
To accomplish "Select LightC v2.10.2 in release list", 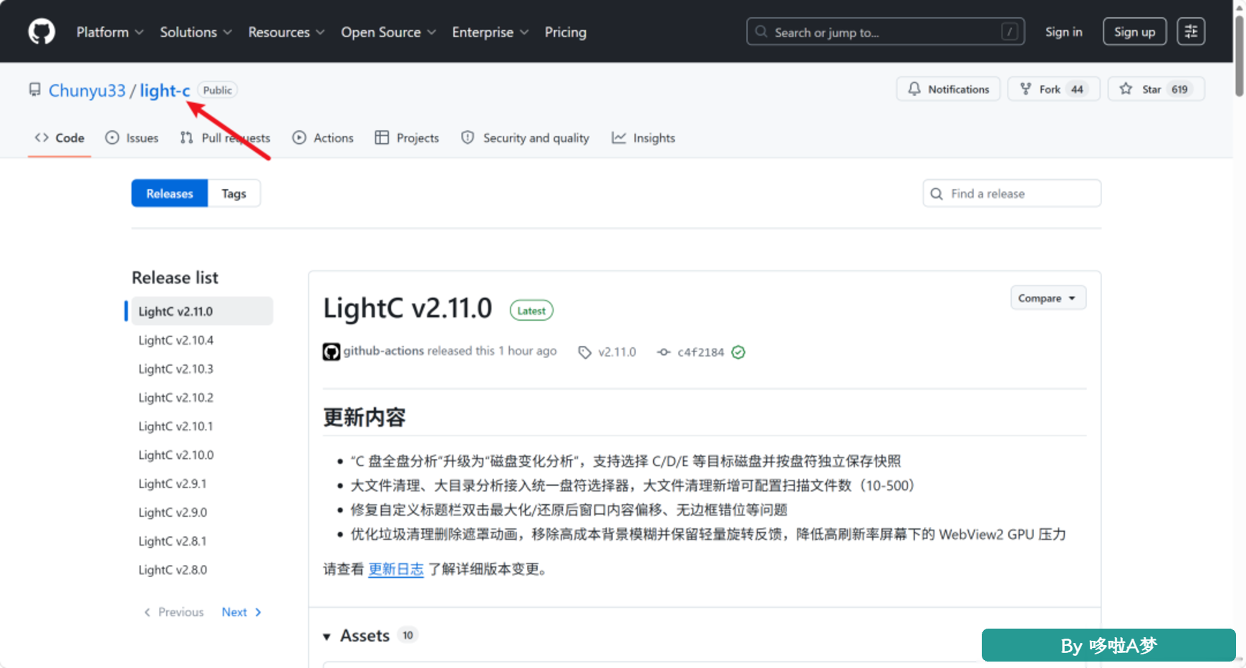I will (176, 397).
